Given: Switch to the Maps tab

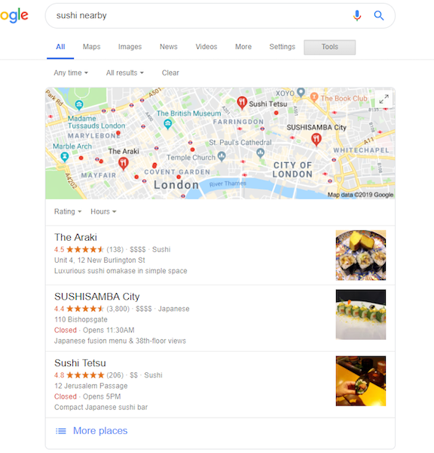Looking at the screenshot, I should 91,47.
